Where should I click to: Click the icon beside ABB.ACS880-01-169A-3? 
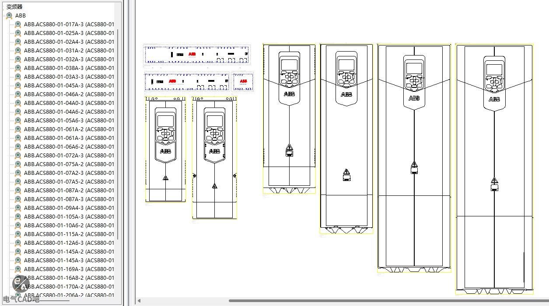(x=18, y=269)
